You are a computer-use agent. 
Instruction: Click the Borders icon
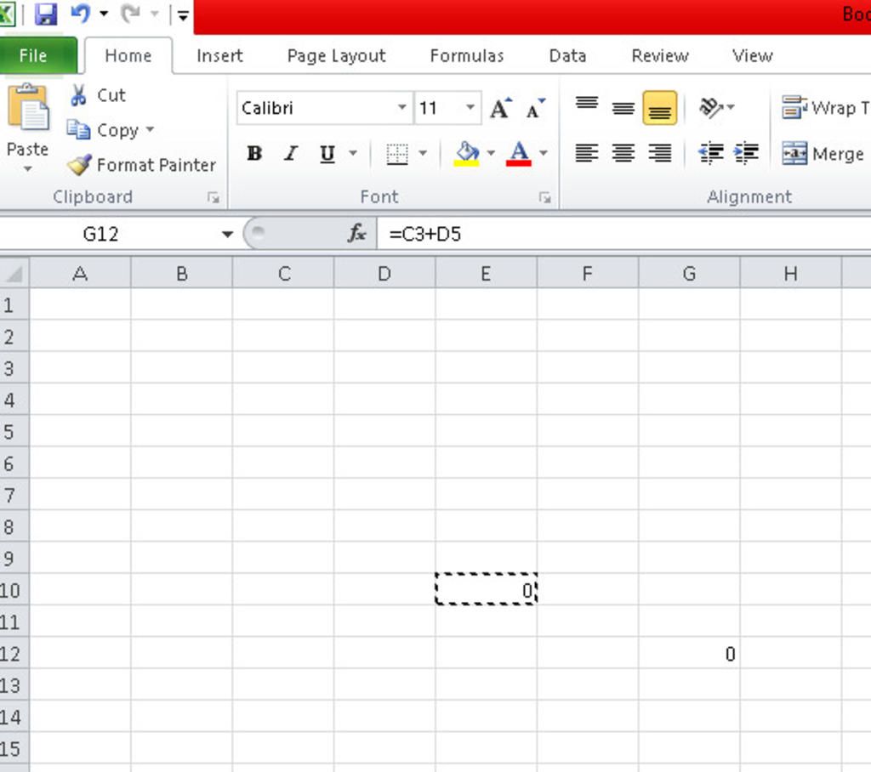tap(397, 154)
